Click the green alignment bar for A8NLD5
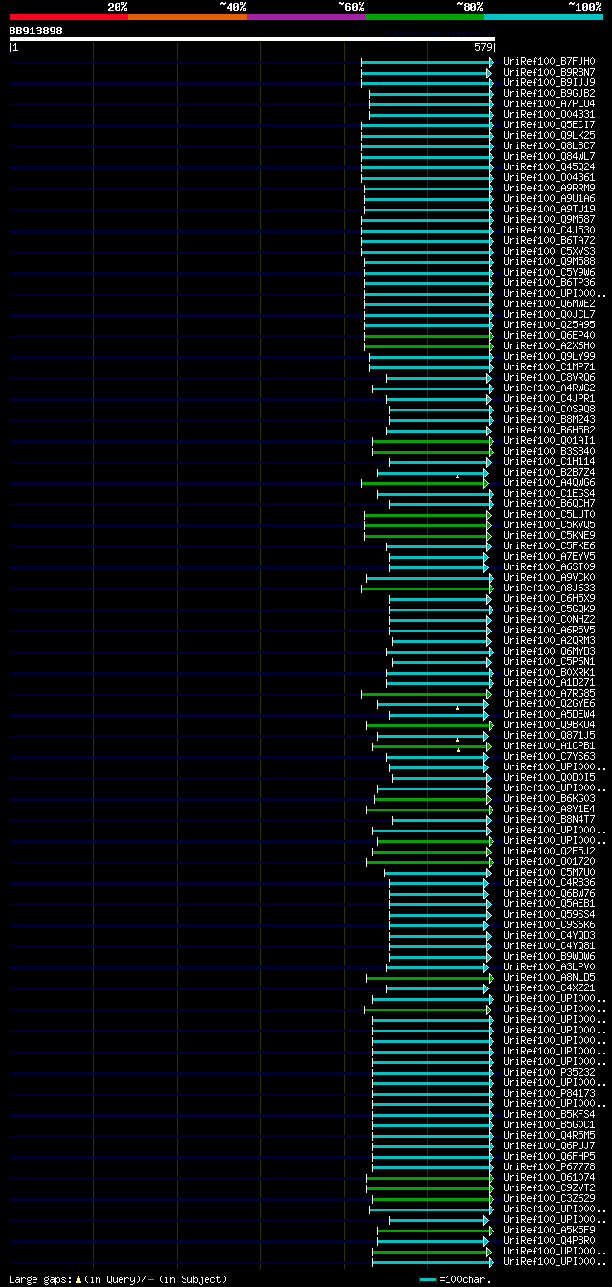The width and height of the screenshot is (612, 1287). tap(430, 977)
